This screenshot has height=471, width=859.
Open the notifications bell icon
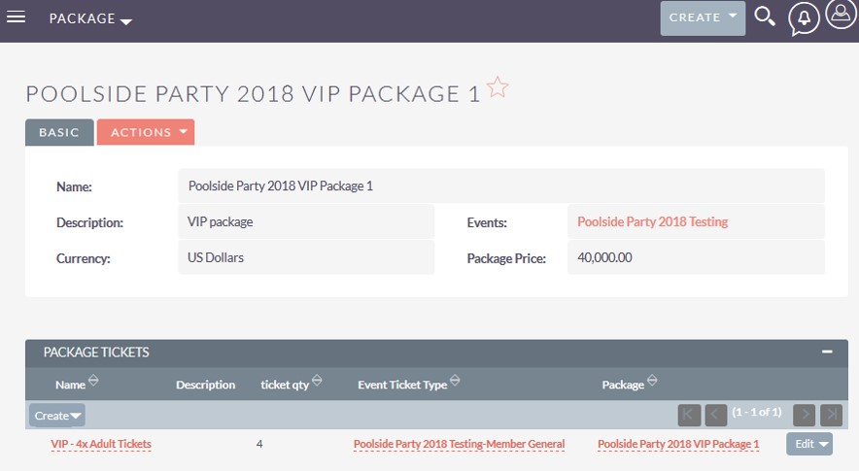(x=803, y=18)
